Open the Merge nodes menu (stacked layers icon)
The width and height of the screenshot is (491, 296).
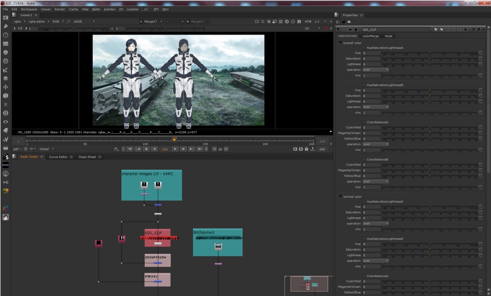click(5, 78)
